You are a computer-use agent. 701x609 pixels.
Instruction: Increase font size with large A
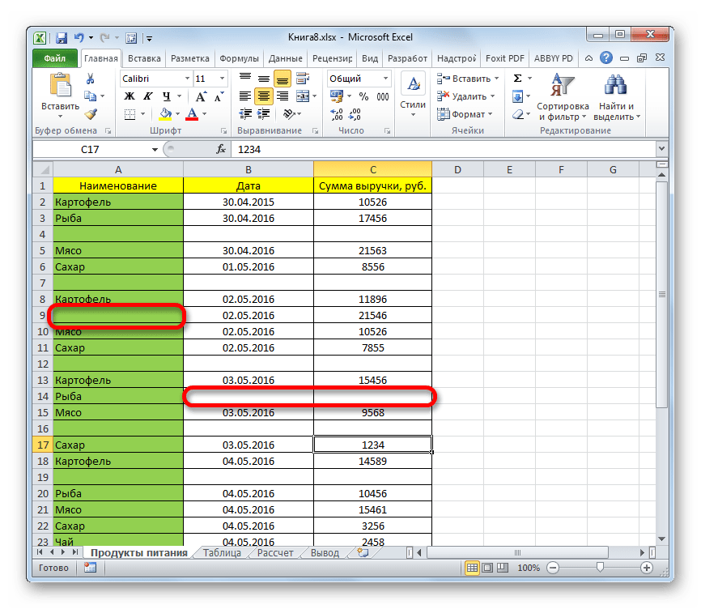[x=201, y=96]
